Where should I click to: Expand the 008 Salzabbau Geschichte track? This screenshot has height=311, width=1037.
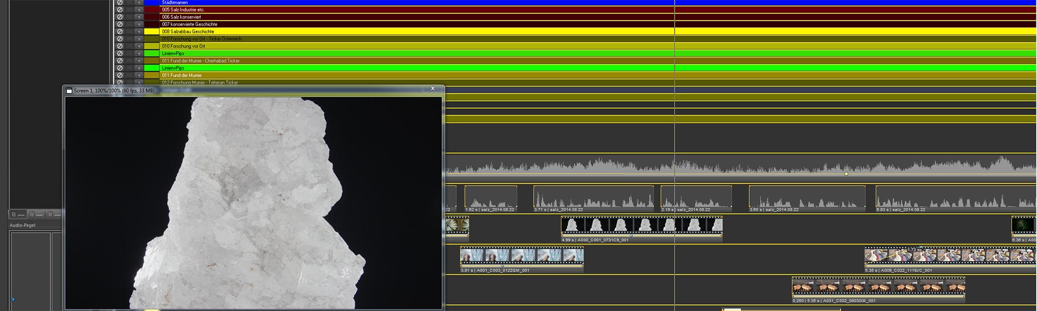pos(139,32)
